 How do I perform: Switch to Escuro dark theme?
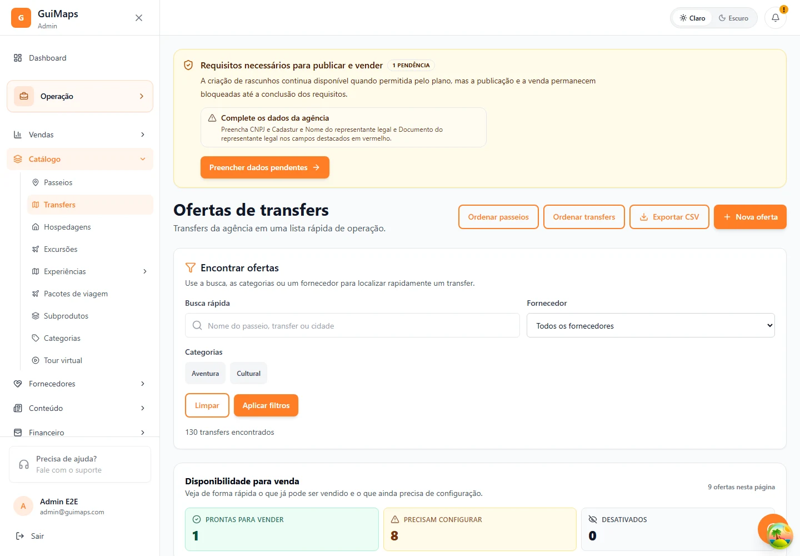(733, 18)
